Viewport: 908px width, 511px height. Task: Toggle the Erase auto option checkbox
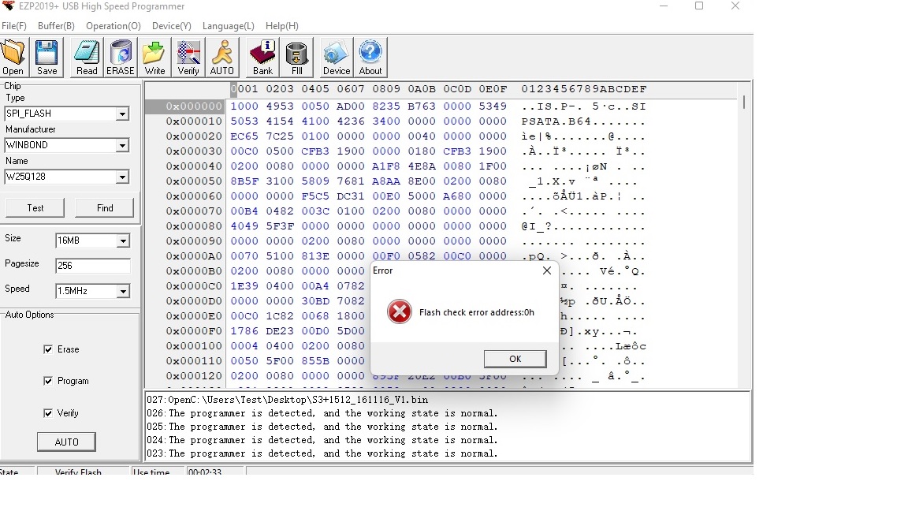tap(48, 349)
